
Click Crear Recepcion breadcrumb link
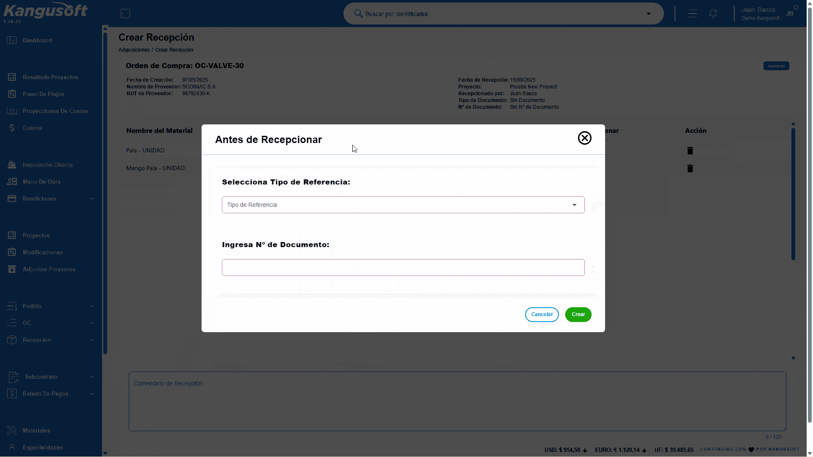click(x=174, y=50)
